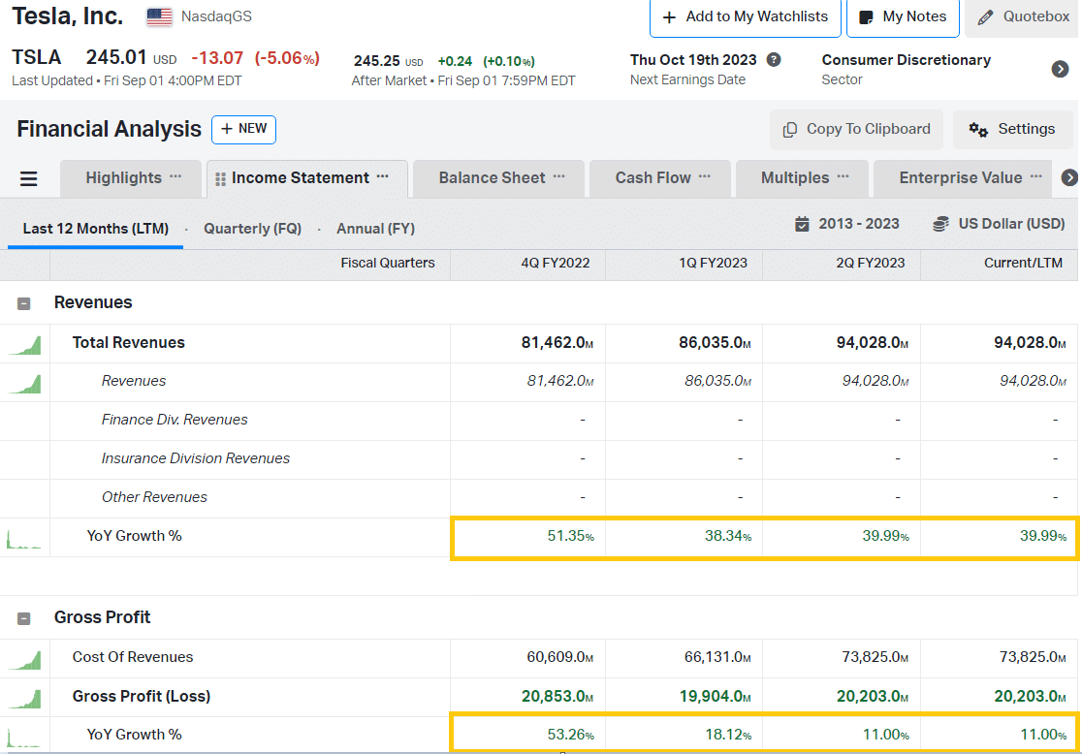Viewport: 1082px width, 754px height.
Task: Click the help icon next to earnings date
Action: pos(775,60)
